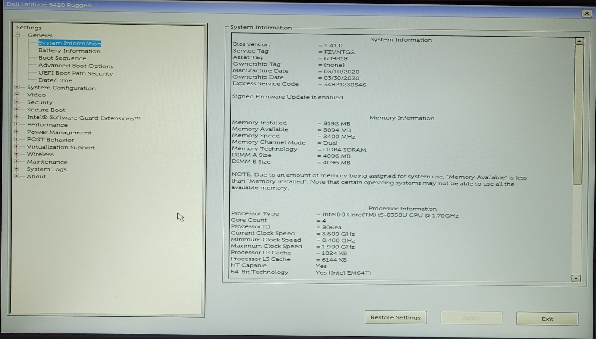Click the Restore Settings button
596x339 pixels.
396,317
